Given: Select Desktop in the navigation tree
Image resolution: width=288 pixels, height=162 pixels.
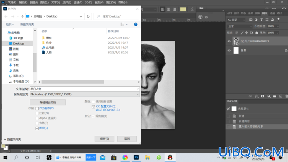Looking at the screenshot, I should point(18,44).
